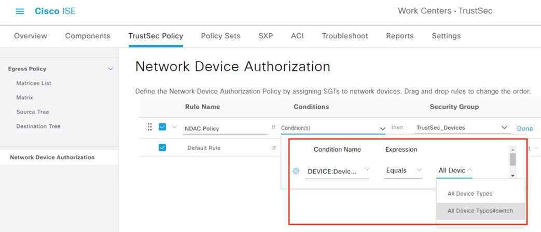
Task: Open the hamburger navigation menu
Action: 20,11
